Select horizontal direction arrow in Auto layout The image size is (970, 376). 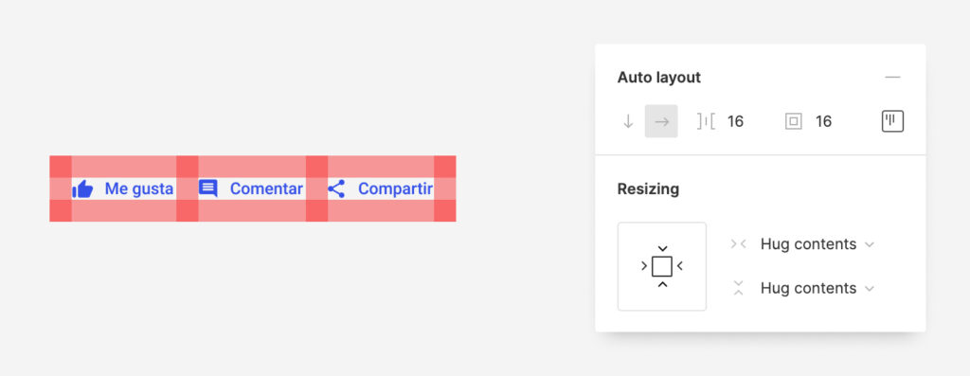coord(661,121)
